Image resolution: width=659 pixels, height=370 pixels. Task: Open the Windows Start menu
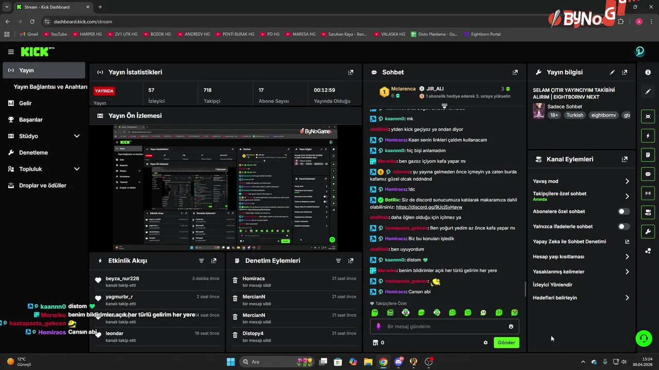tap(231, 362)
